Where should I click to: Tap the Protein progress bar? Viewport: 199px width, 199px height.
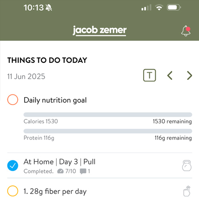(x=108, y=131)
